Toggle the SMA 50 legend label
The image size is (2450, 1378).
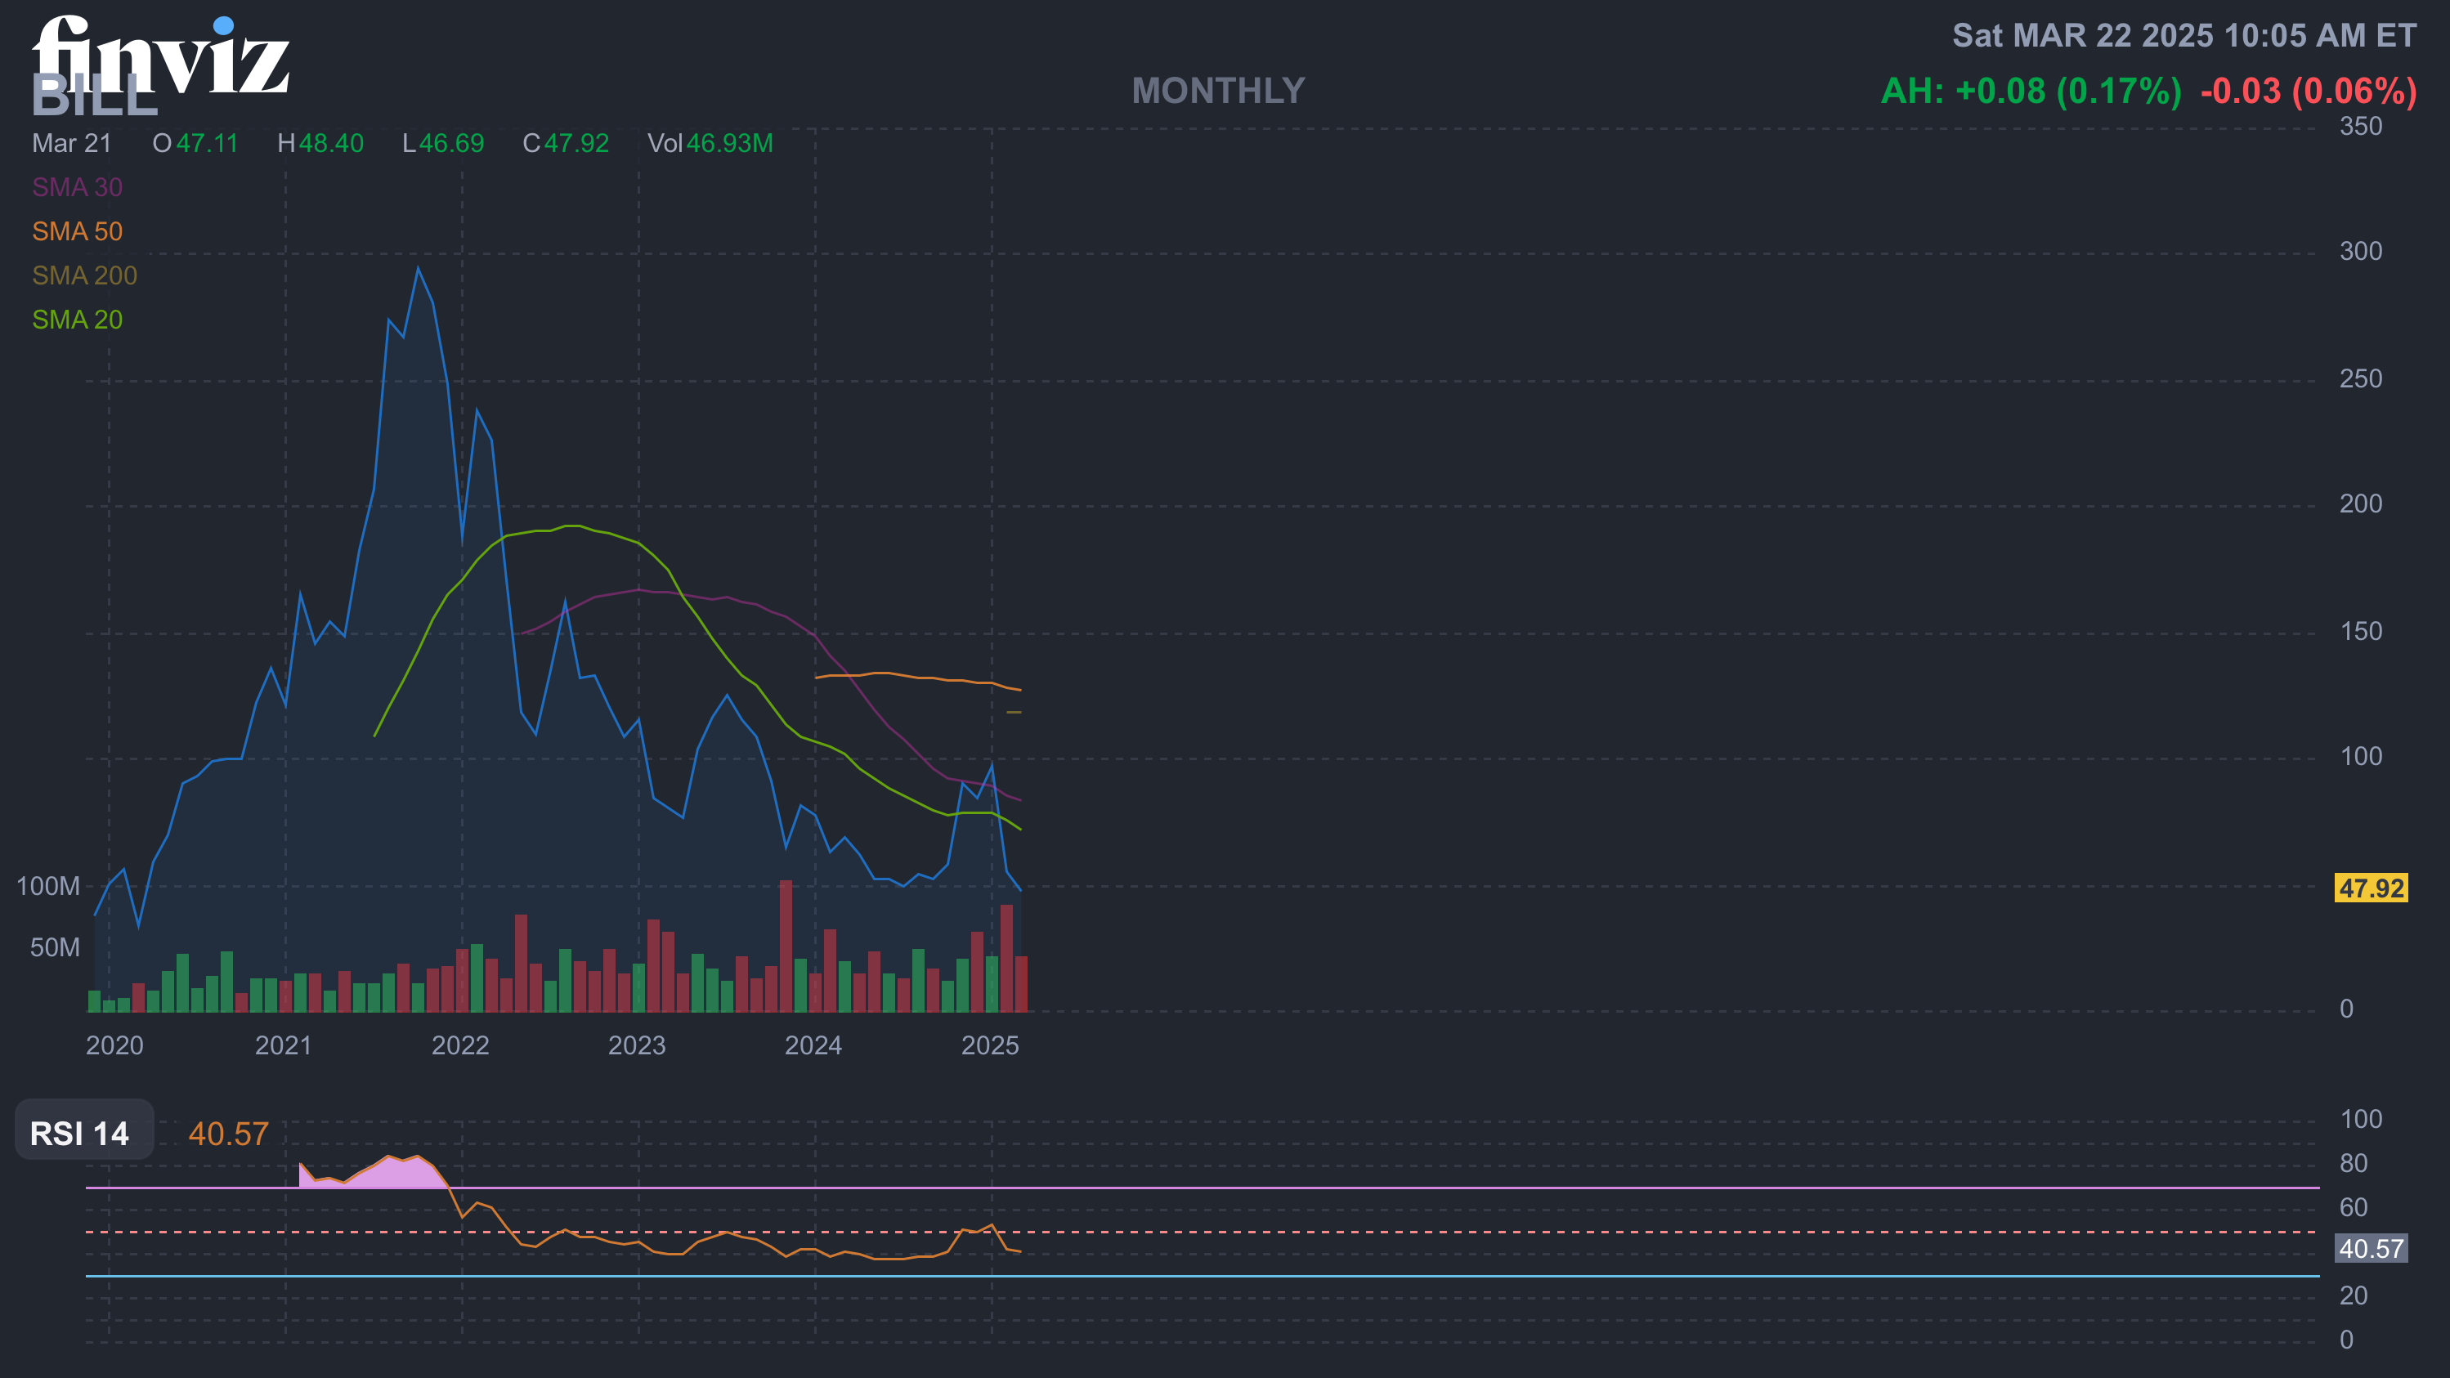click(x=77, y=231)
